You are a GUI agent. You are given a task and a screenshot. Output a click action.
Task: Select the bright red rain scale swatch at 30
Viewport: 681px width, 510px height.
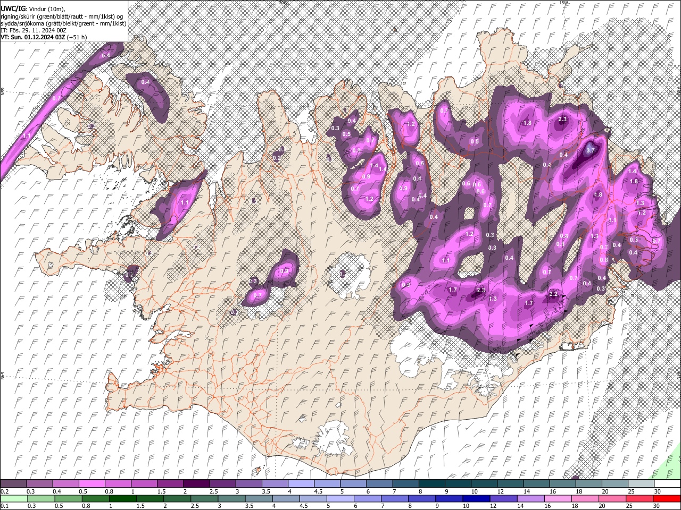(x=667, y=498)
